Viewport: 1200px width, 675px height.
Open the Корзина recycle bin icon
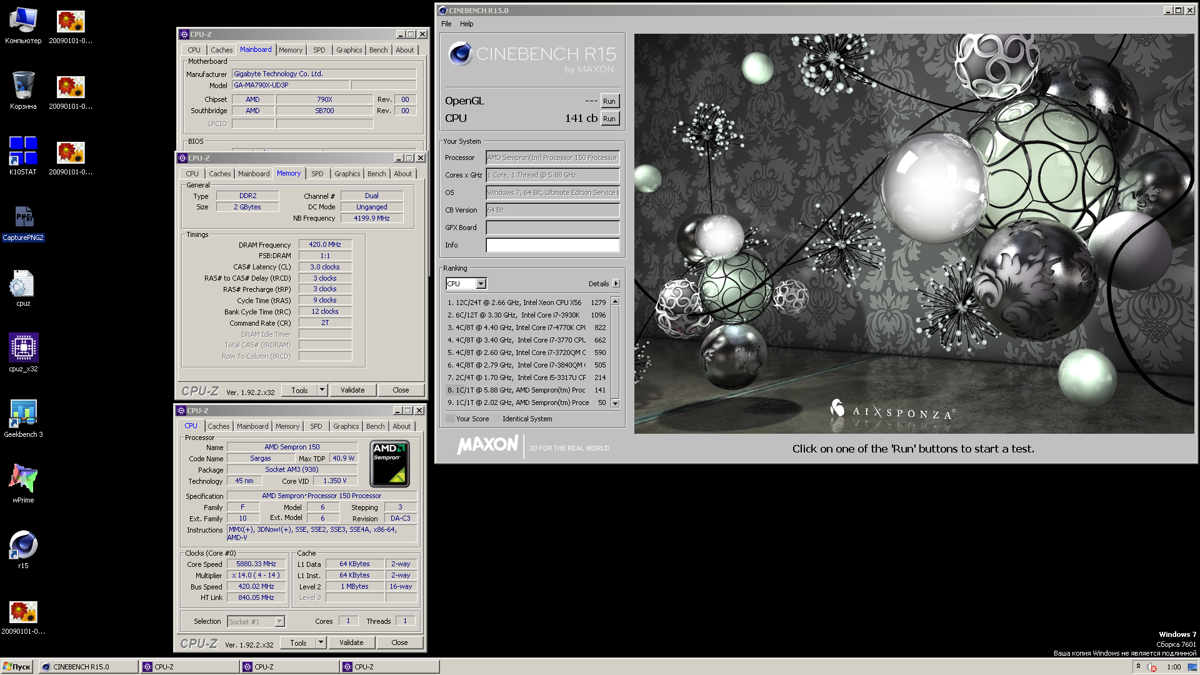(x=23, y=91)
